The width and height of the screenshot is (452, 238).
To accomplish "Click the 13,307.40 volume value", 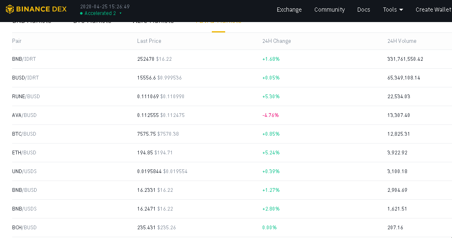I will [399, 115].
